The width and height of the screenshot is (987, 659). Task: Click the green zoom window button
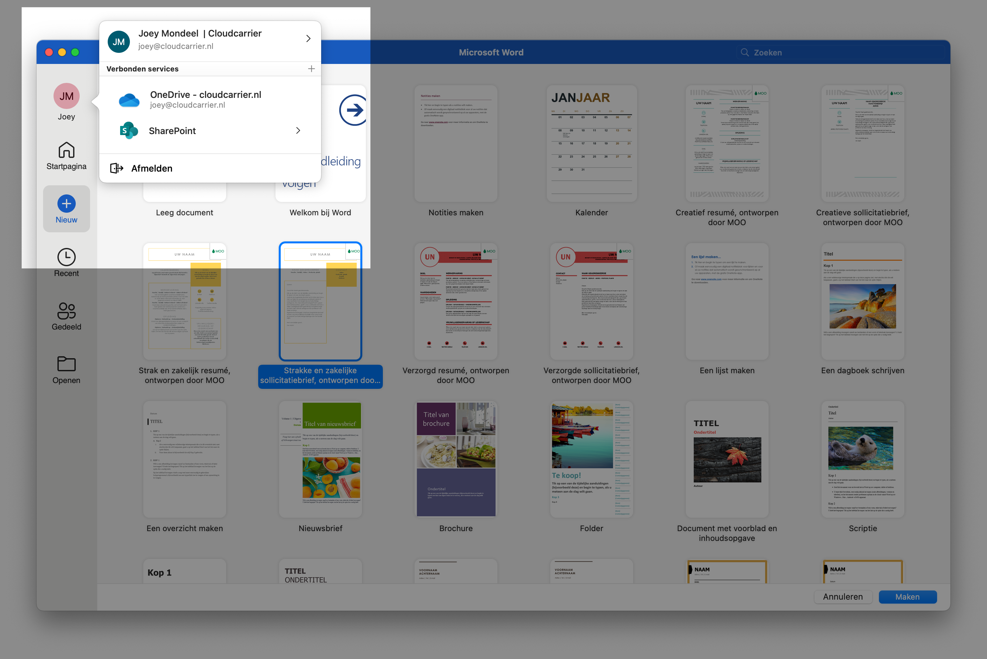click(x=75, y=52)
